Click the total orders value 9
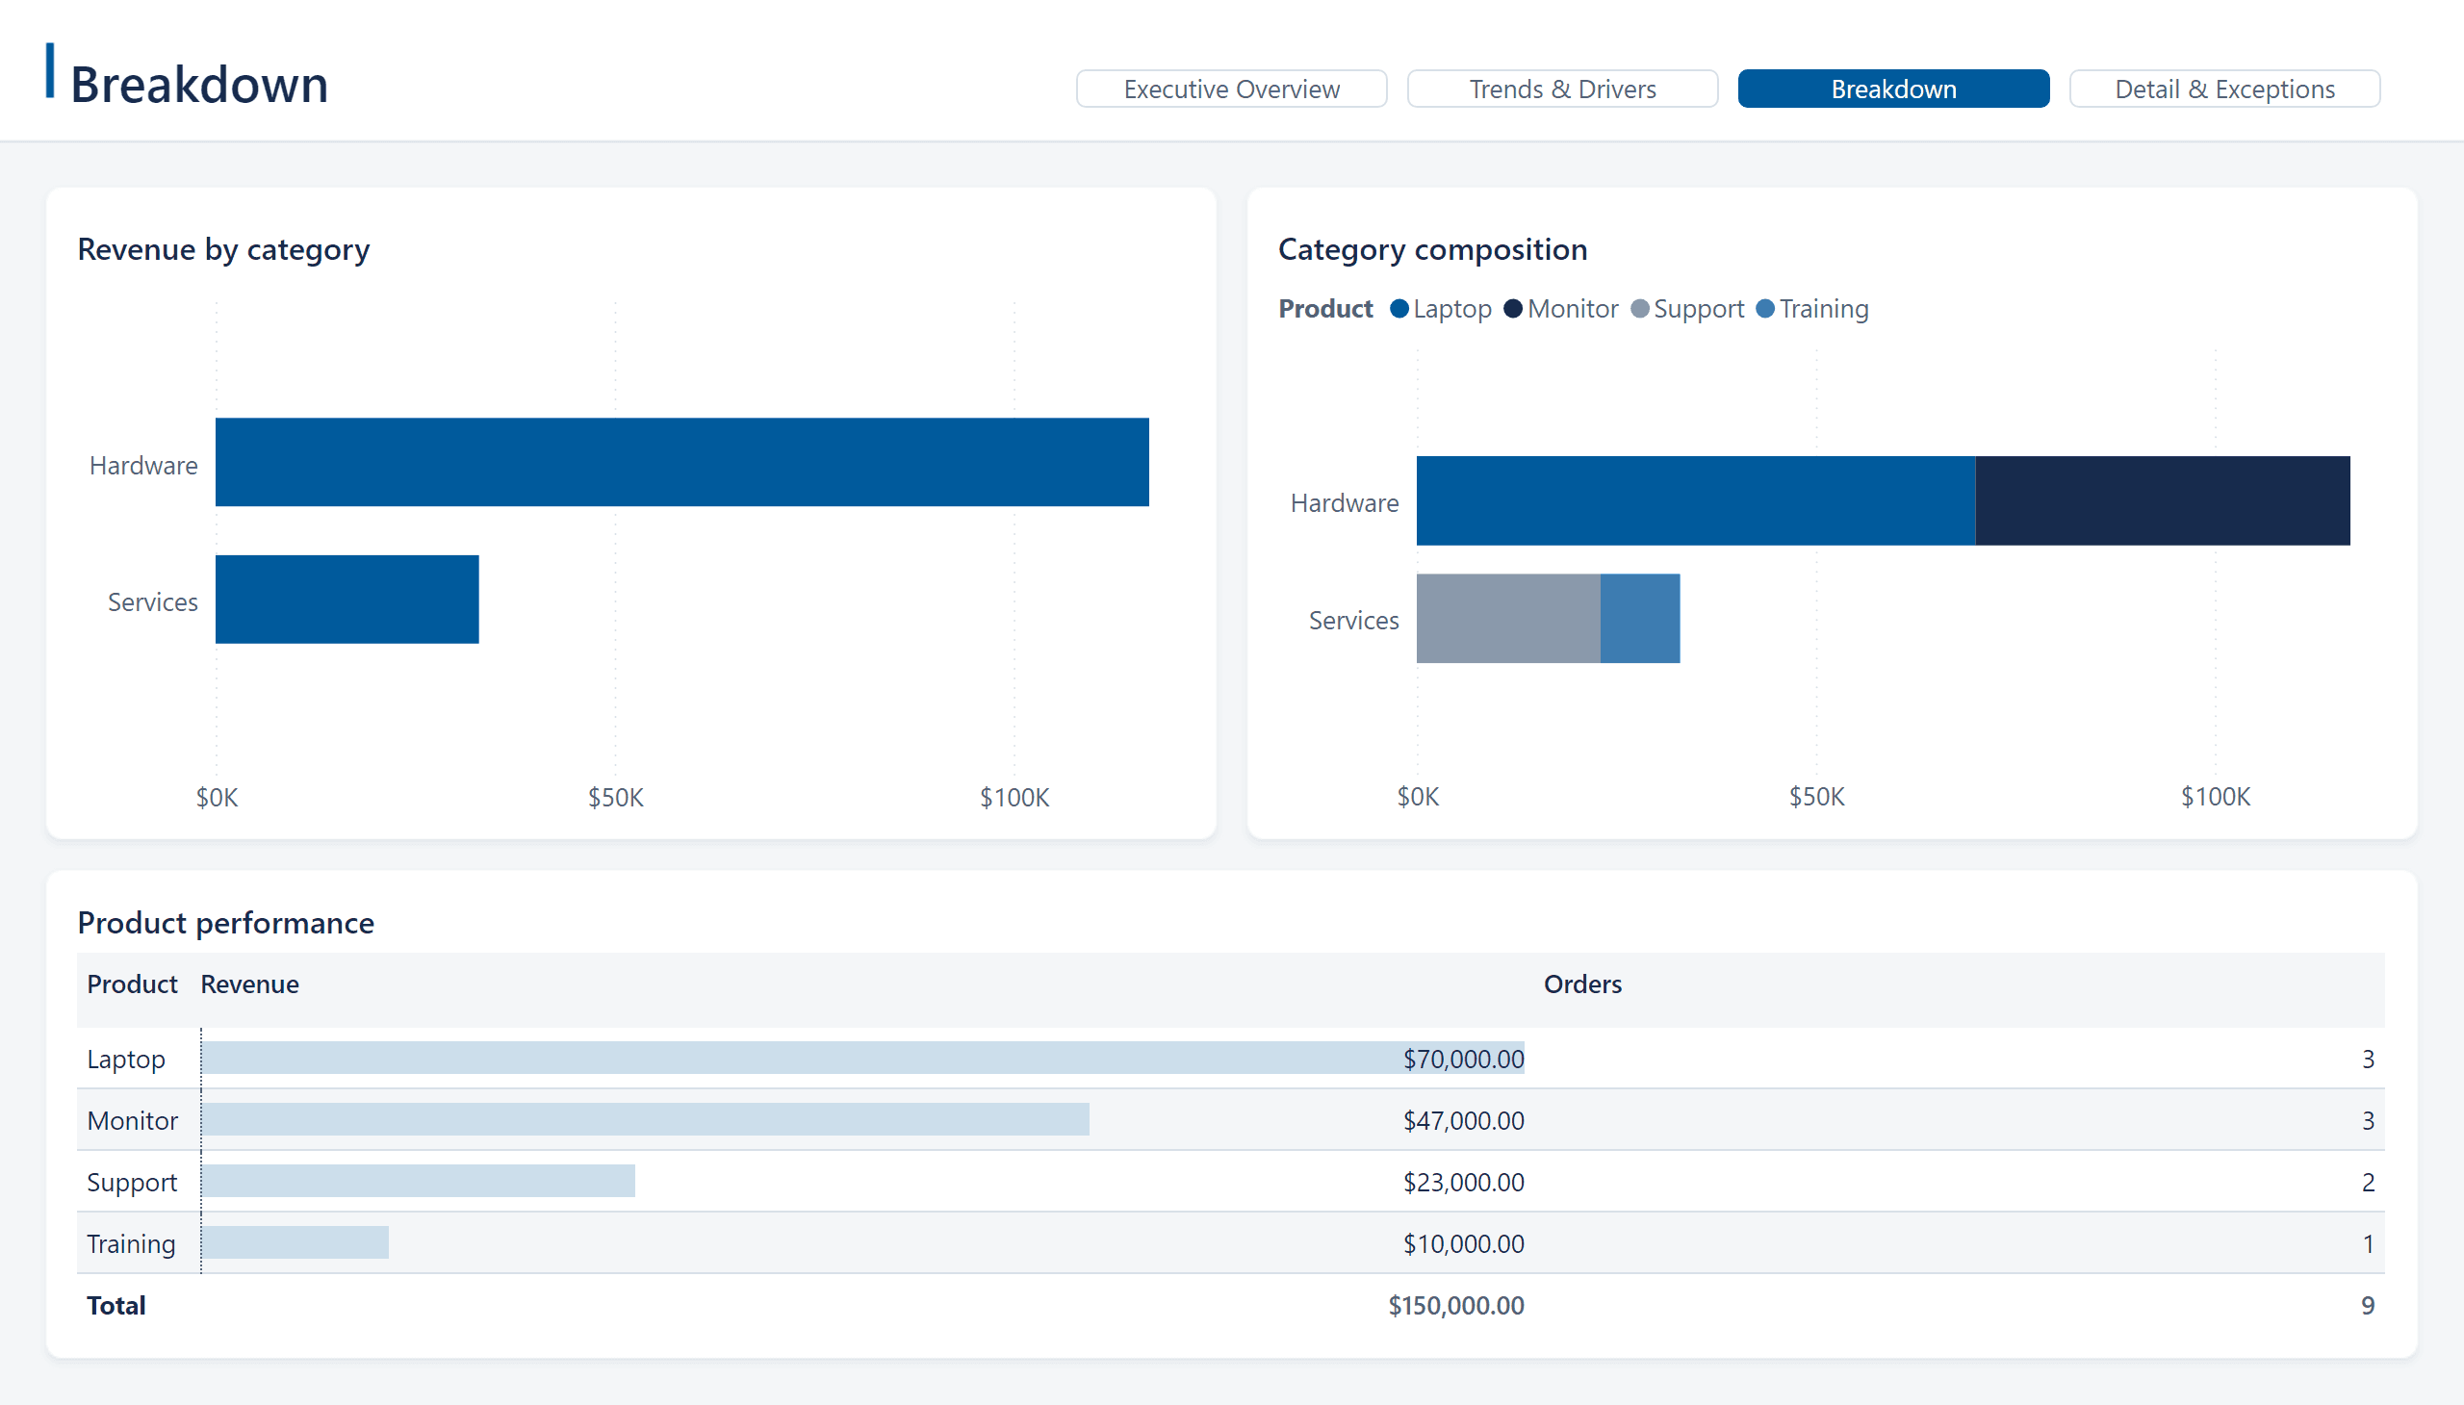This screenshot has height=1405, width=2464. point(2367,1306)
